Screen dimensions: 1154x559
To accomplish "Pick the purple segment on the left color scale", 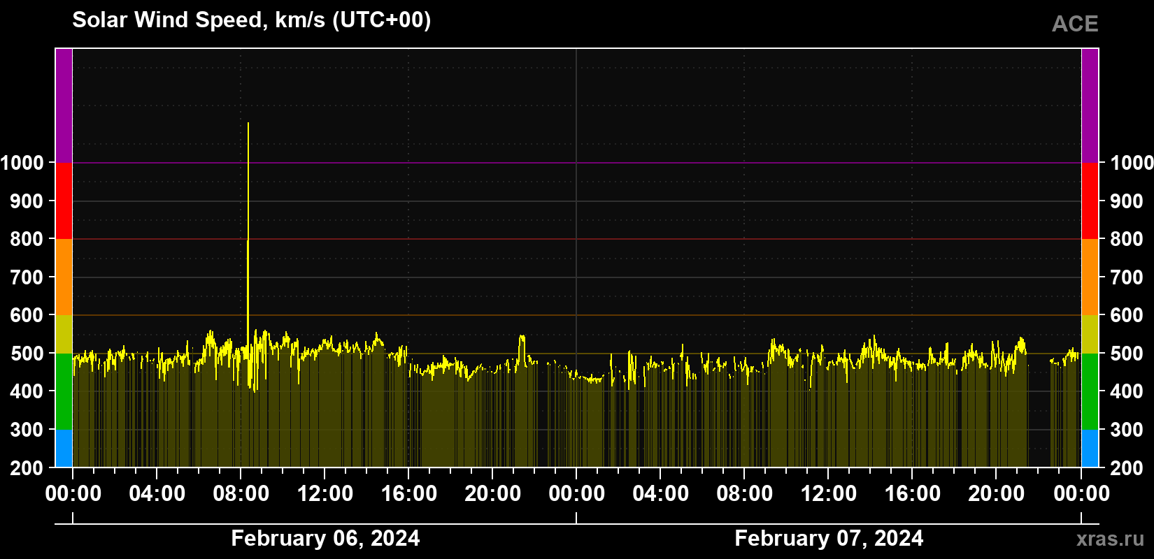I will pyautogui.click(x=64, y=106).
